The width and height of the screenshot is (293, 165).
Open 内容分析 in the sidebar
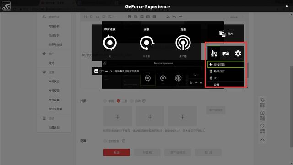[x=54, y=26]
